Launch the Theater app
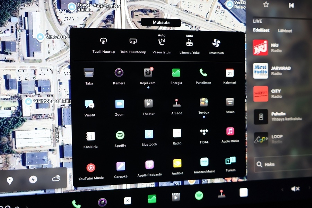Screen dimensions: 312x208 (x=148, y=104)
